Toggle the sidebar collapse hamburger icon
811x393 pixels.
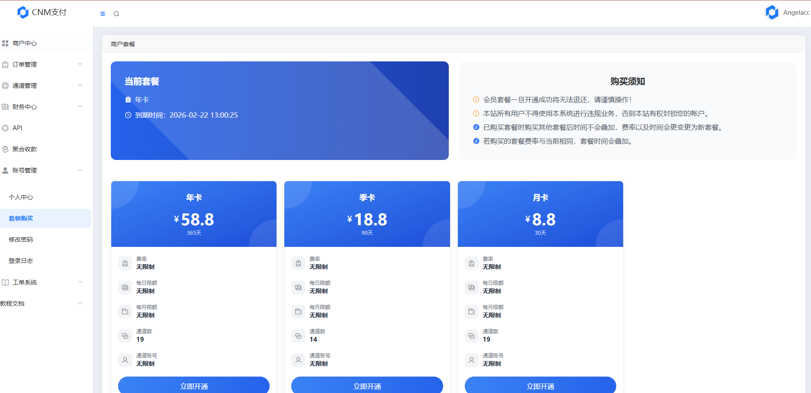click(x=103, y=14)
